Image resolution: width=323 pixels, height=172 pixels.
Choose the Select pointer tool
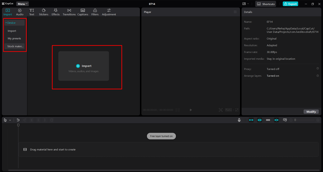tap(5, 120)
